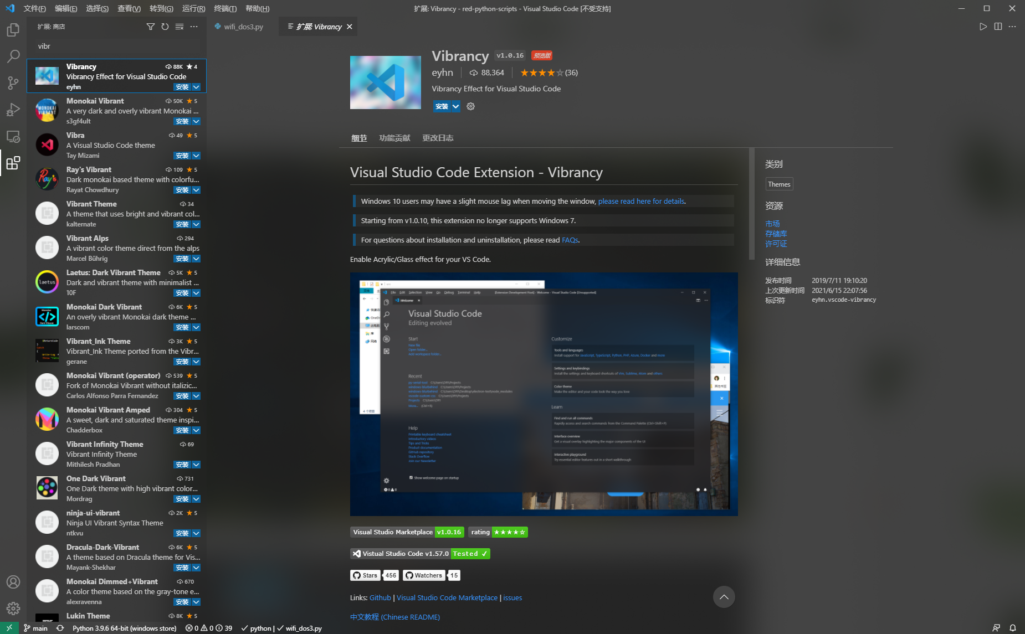
Task: Refresh the extensions list
Action: tap(165, 27)
